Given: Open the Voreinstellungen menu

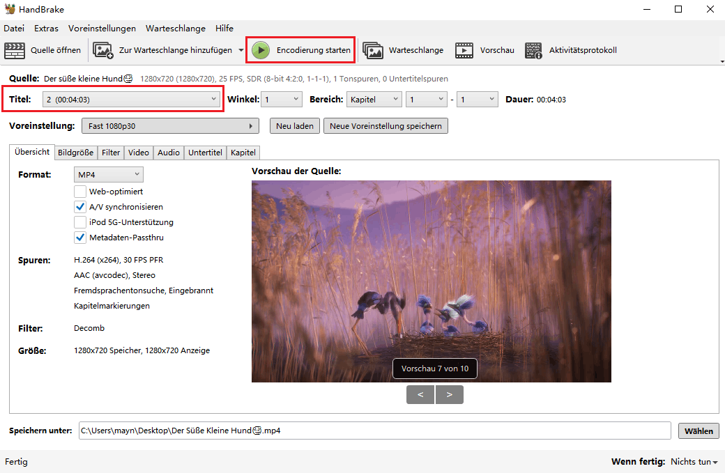Looking at the screenshot, I should pyautogui.click(x=102, y=29).
